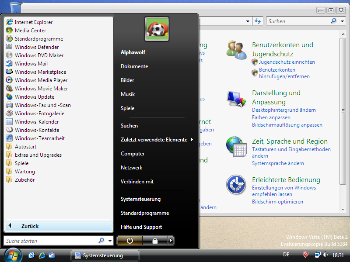350x262 pixels.
Task: Start Windows Defender
Action: coord(36,47)
